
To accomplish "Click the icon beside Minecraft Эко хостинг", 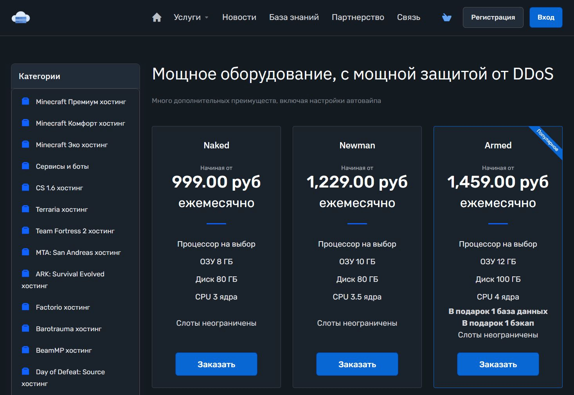I will (25, 144).
